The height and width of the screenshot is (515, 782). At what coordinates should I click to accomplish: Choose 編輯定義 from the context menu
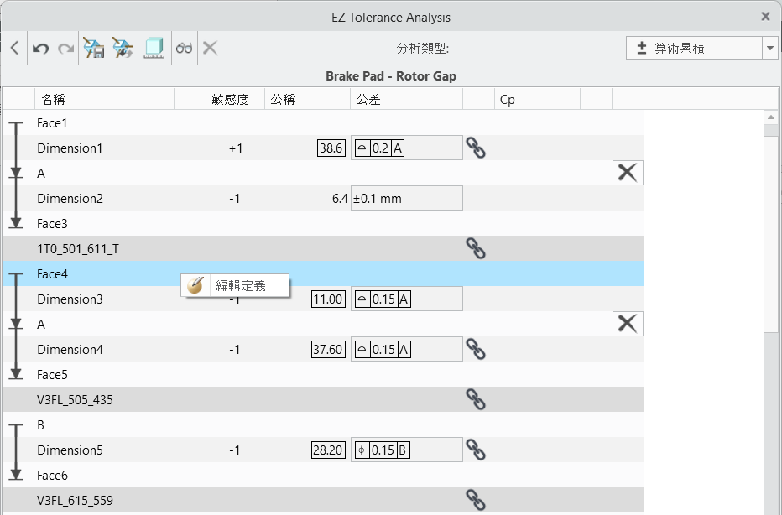(235, 286)
